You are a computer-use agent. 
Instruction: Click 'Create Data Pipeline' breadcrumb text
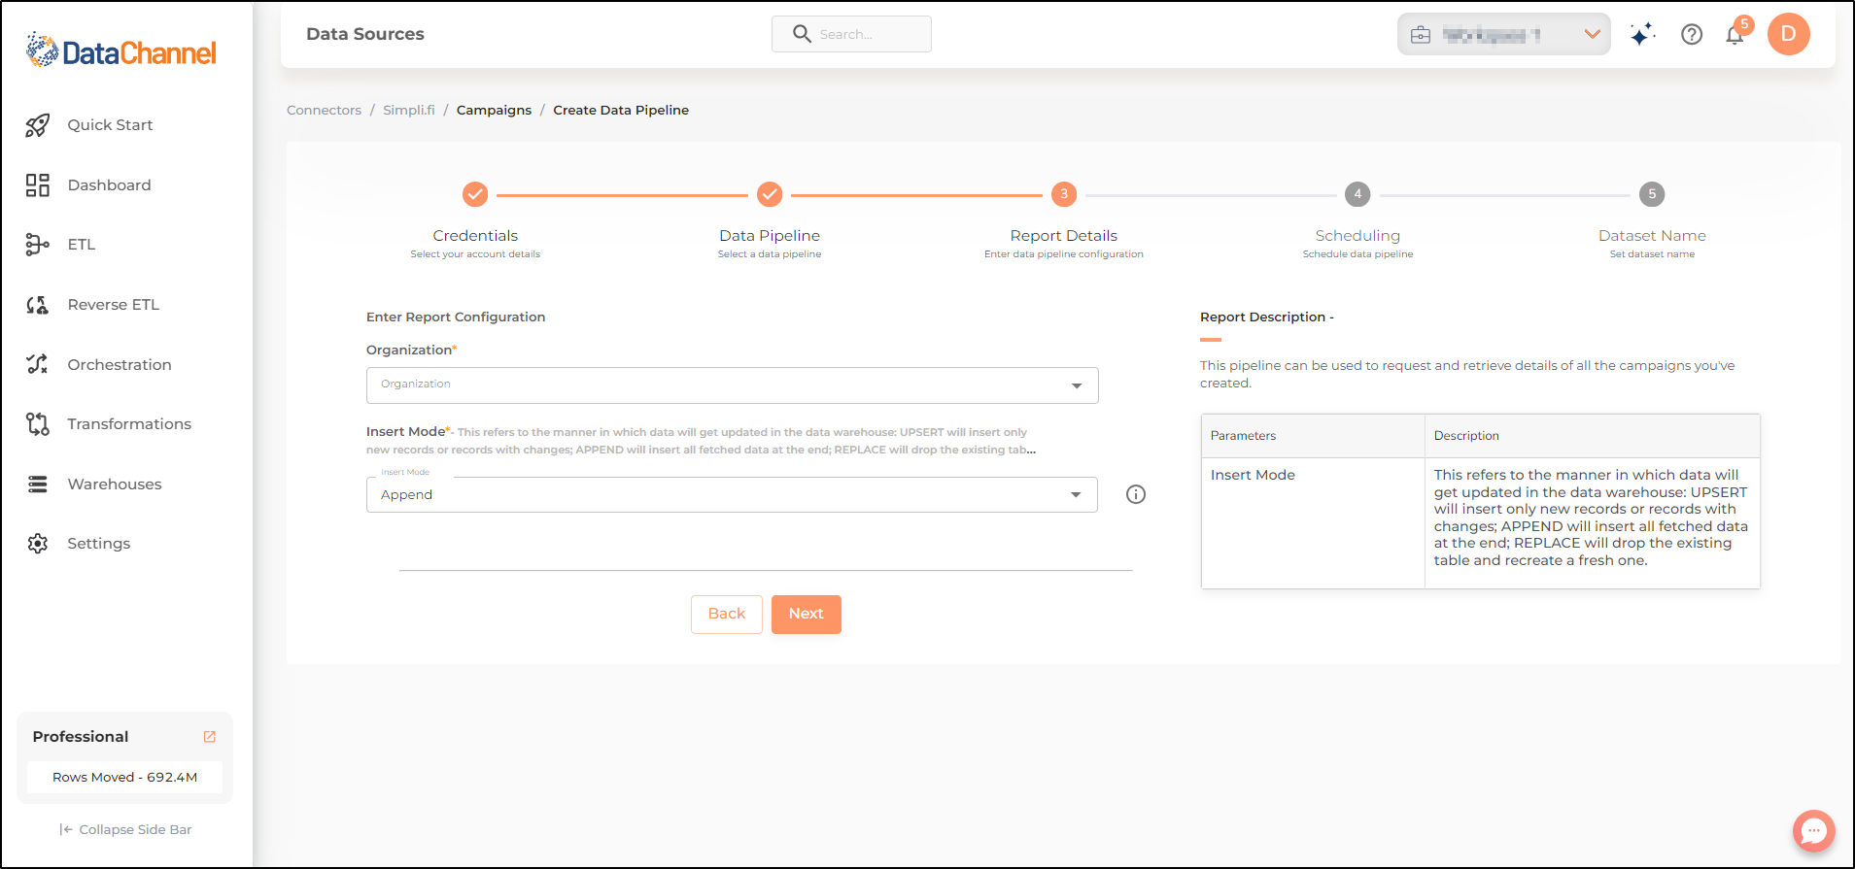621,111
